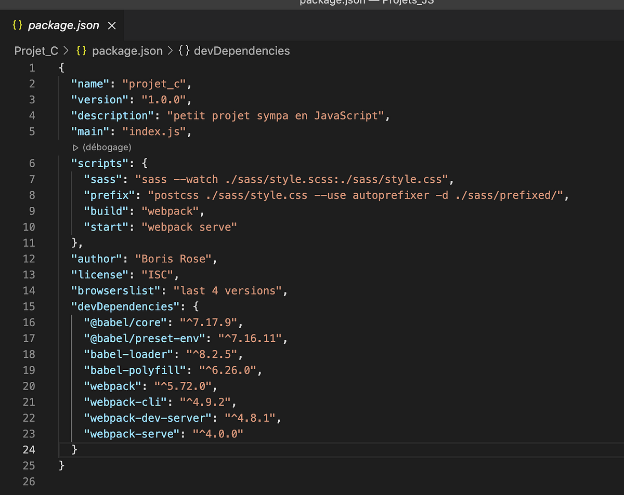Viewport: 624px width, 495px height.
Task: Click the Projet_C breadcrumb link
Action: pos(36,51)
